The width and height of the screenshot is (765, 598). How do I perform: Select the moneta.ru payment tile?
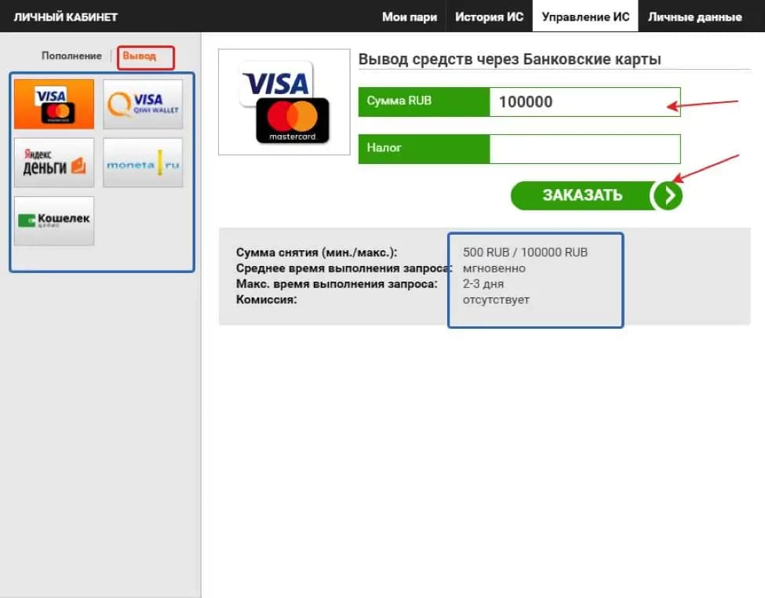click(x=143, y=162)
